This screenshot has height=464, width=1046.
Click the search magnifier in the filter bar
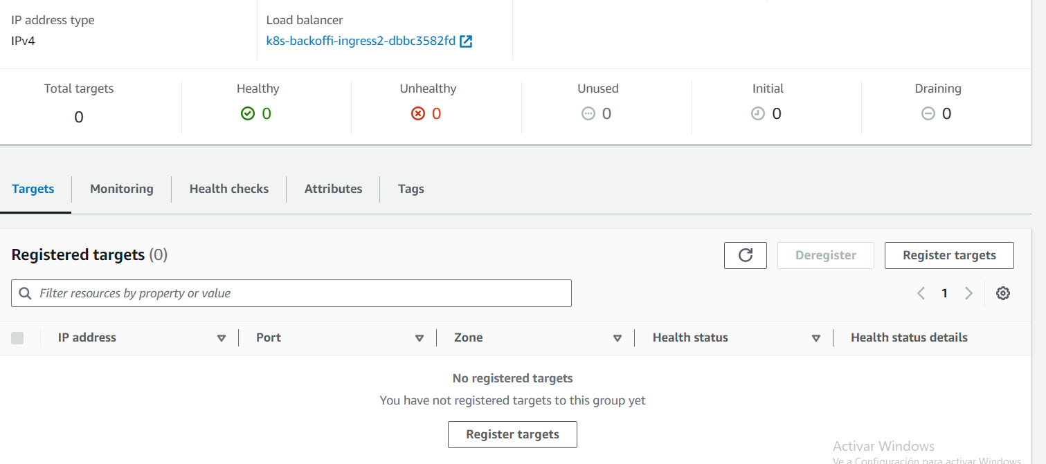pyautogui.click(x=25, y=293)
